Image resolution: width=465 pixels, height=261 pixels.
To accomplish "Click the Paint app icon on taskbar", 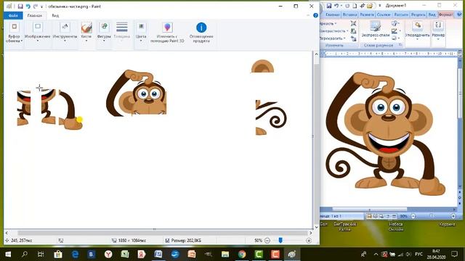I will click(x=292, y=254).
